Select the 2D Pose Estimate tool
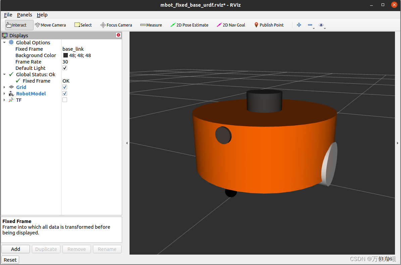This screenshot has width=401, height=265. [x=190, y=25]
